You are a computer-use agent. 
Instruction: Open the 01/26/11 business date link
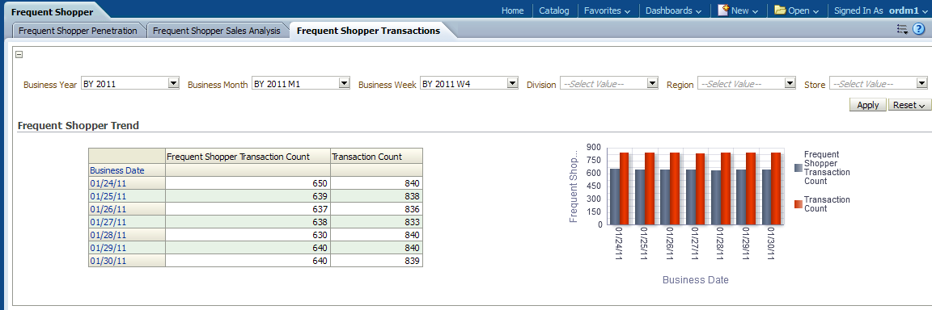click(108, 209)
